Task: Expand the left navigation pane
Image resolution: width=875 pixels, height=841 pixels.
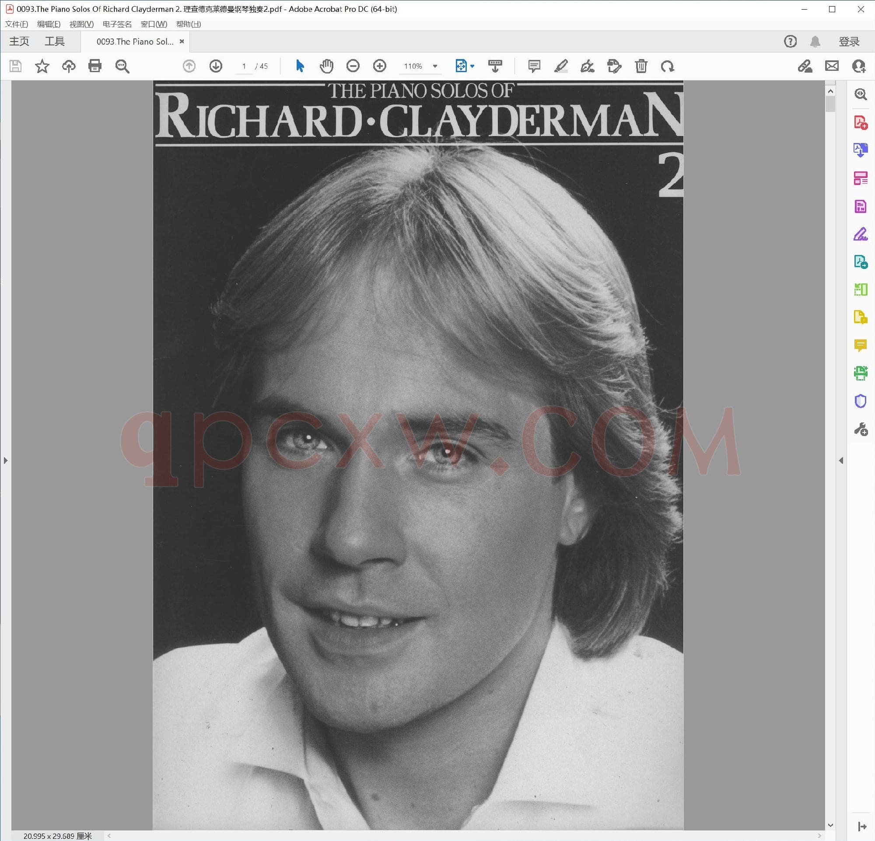Action: point(5,460)
